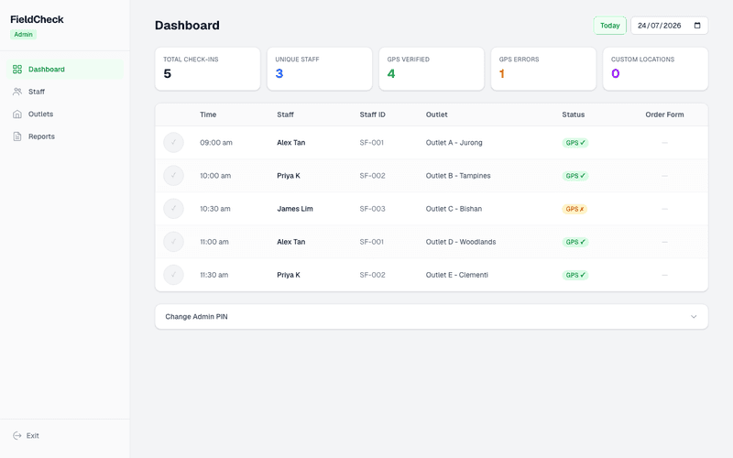Click GPS verified badge for Outlet D - Woodlands
The width and height of the screenshot is (733, 458).
coord(575,242)
